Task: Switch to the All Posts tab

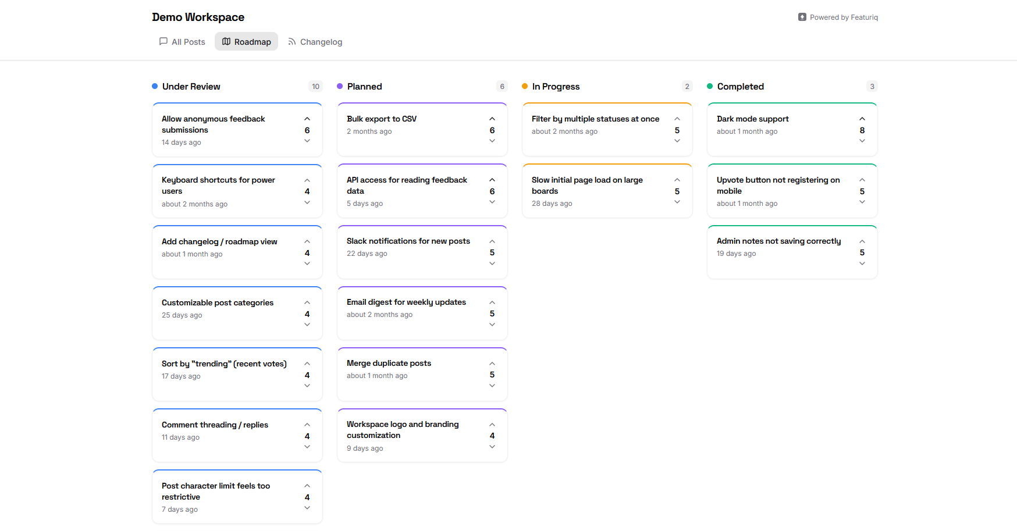Action: [x=182, y=42]
